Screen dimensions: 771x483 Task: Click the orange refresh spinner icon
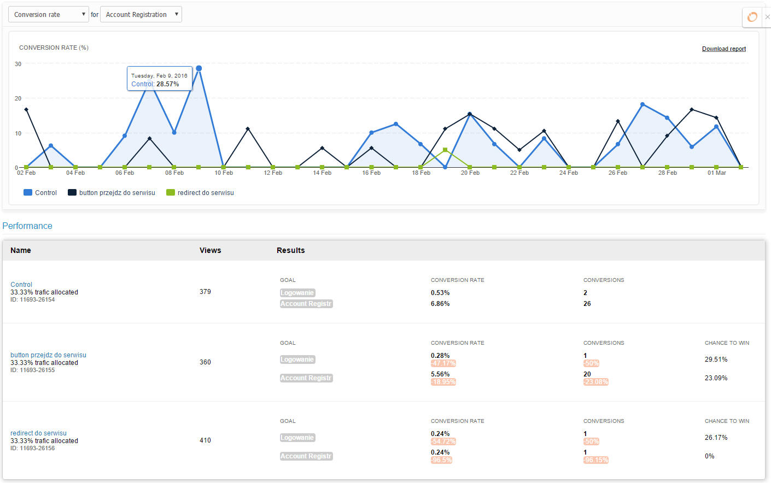(752, 17)
